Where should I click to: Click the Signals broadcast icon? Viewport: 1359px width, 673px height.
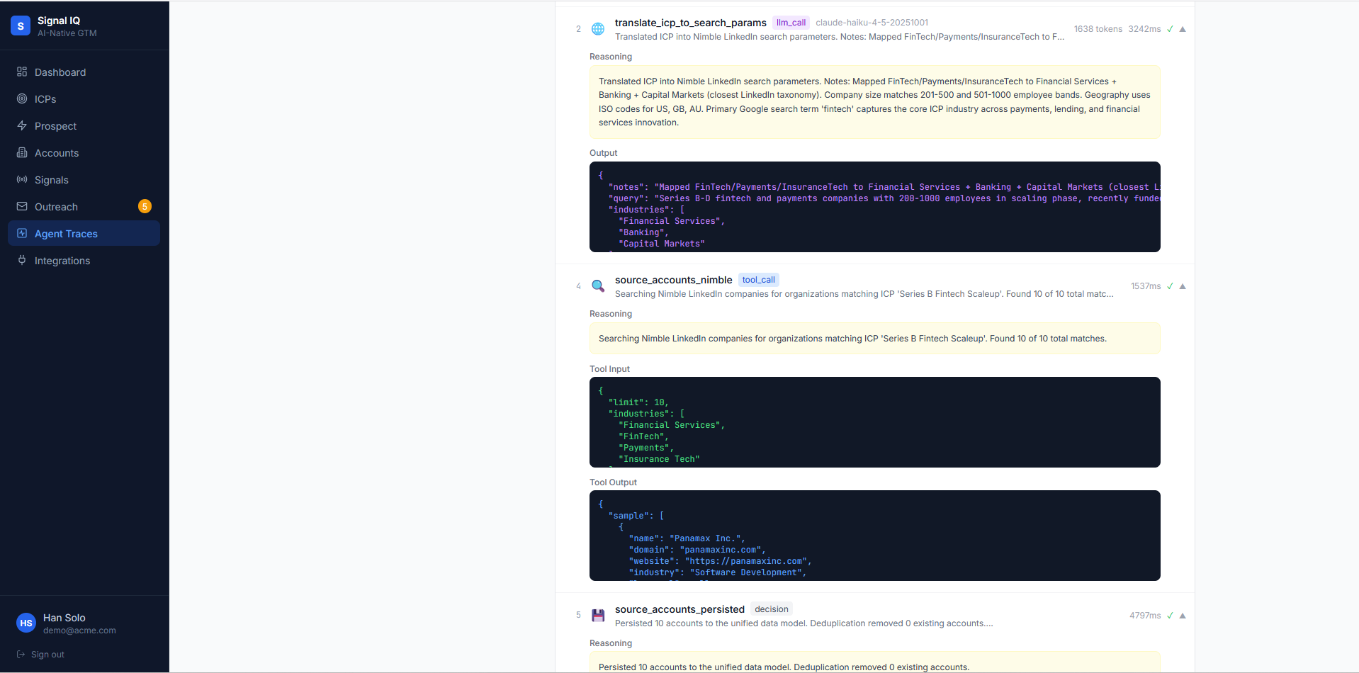[x=22, y=179]
